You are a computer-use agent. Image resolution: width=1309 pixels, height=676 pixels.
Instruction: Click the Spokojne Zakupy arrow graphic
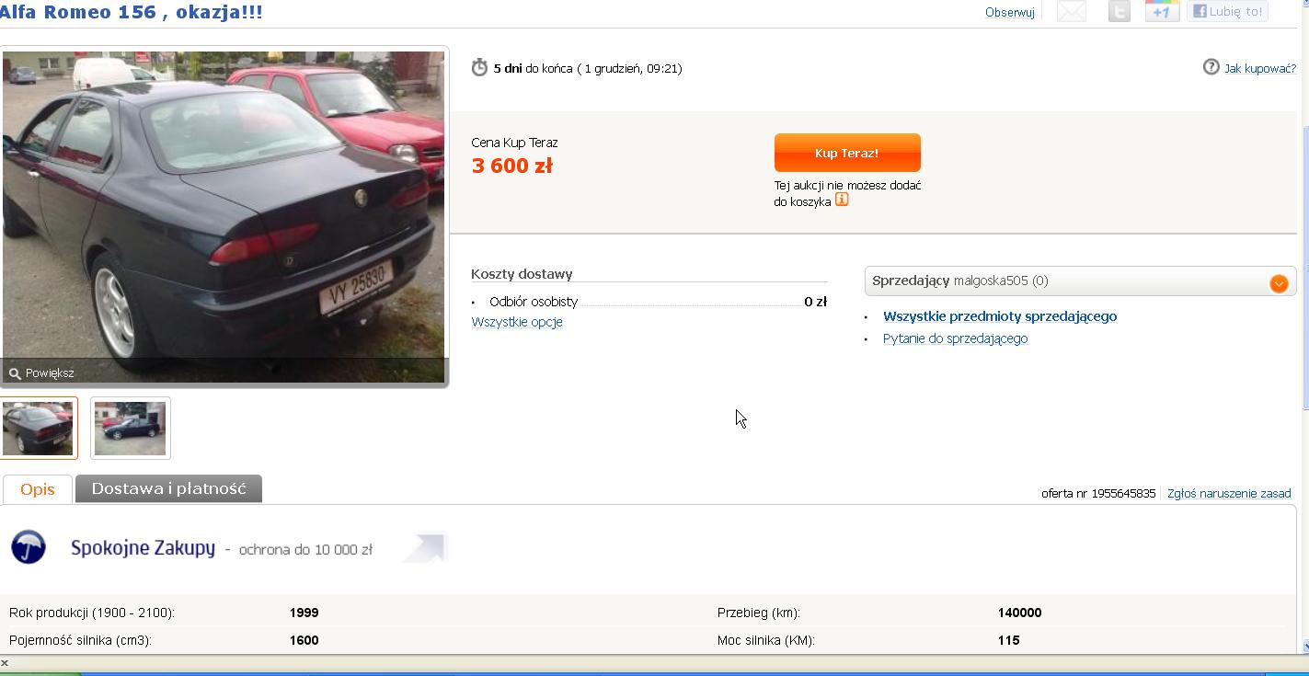[x=424, y=547]
